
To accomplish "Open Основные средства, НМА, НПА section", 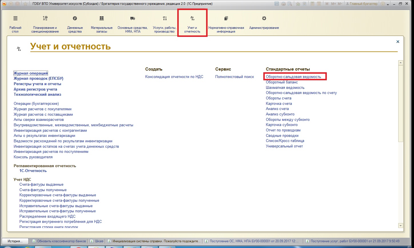I will point(133,25).
